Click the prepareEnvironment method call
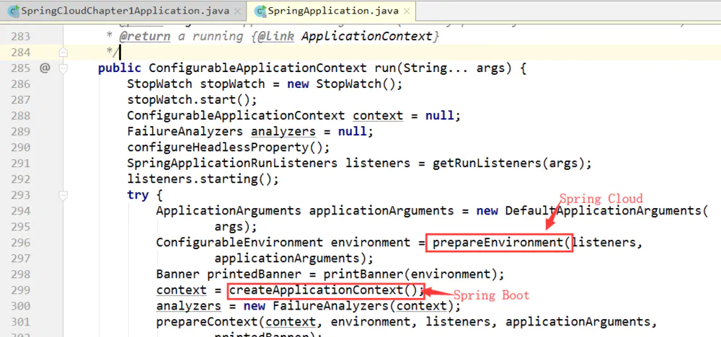Image resolution: width=721 pixels, height=337 pixels. coord(498,243)
